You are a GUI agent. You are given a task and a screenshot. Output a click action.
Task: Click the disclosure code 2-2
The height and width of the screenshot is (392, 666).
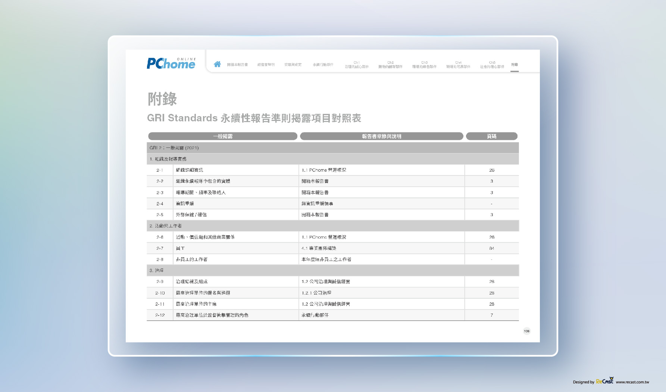(x=160, y=181)
